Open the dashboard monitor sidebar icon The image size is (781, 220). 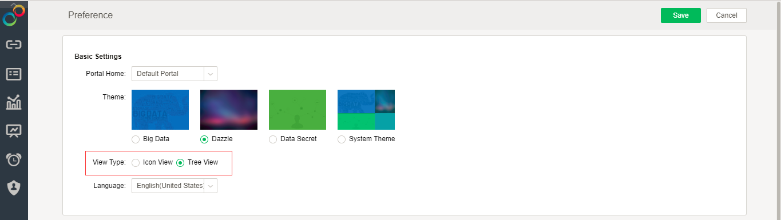tap(14, 131)
